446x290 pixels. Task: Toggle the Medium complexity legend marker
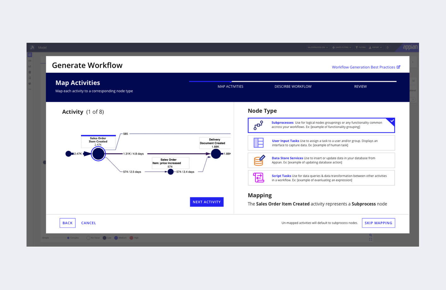pyautogui.click(x=116, y=238)
